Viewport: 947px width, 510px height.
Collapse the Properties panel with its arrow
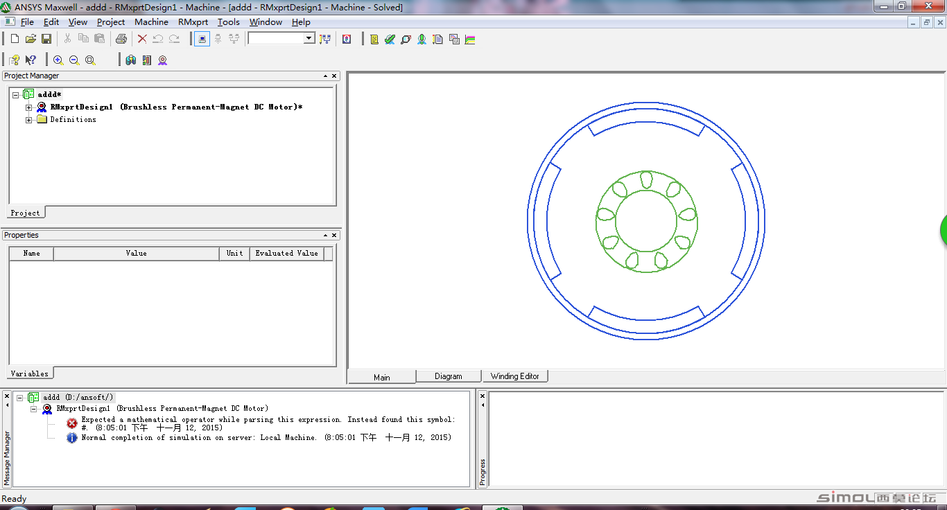pos(325,236)
